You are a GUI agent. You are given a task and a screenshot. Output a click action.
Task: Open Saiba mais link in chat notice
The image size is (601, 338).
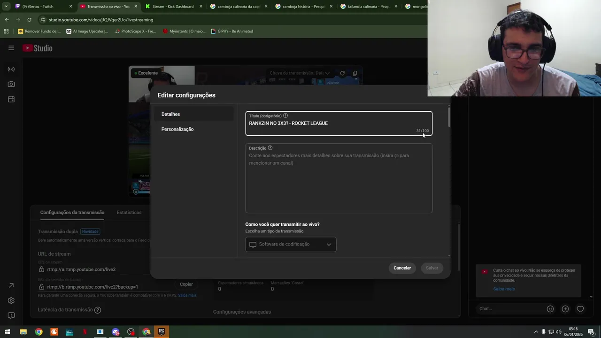(504, 289)
